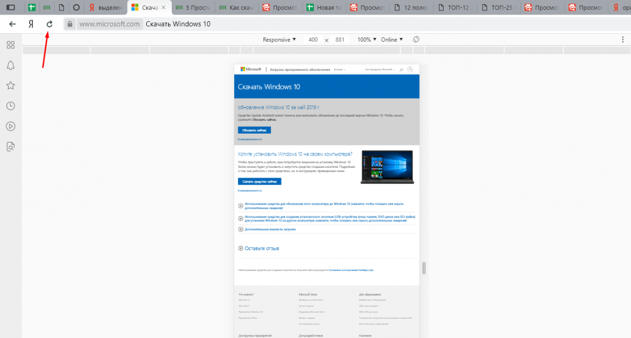Open the three-dot device toolbar menu

pyautogui.click(x=623, y=40)
